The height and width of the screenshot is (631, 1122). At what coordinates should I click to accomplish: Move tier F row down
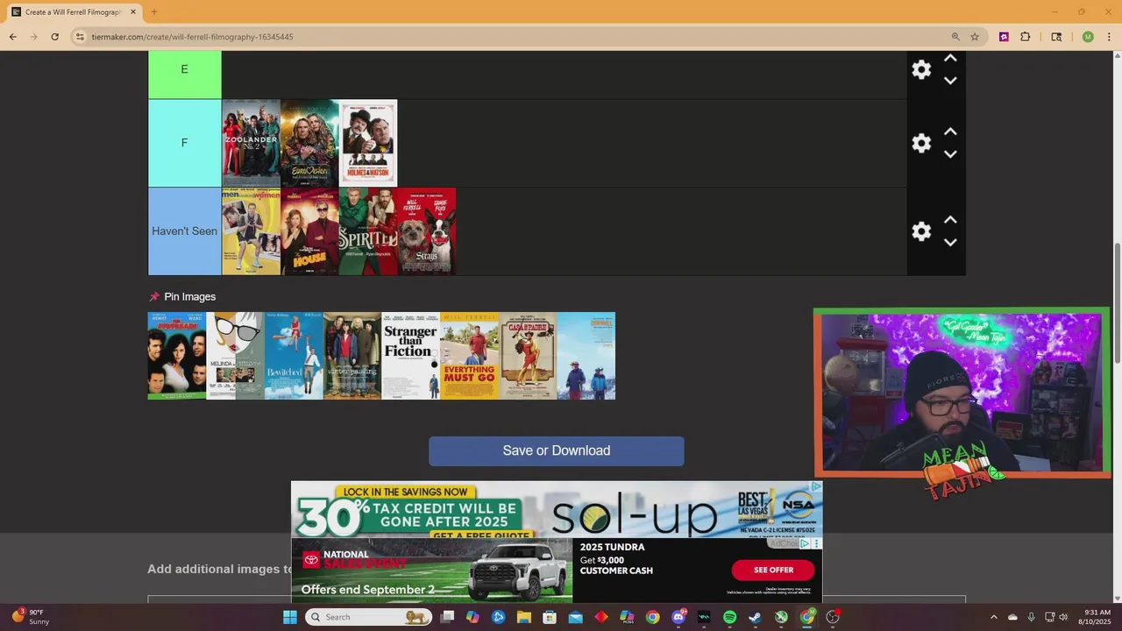coord(950,154)
